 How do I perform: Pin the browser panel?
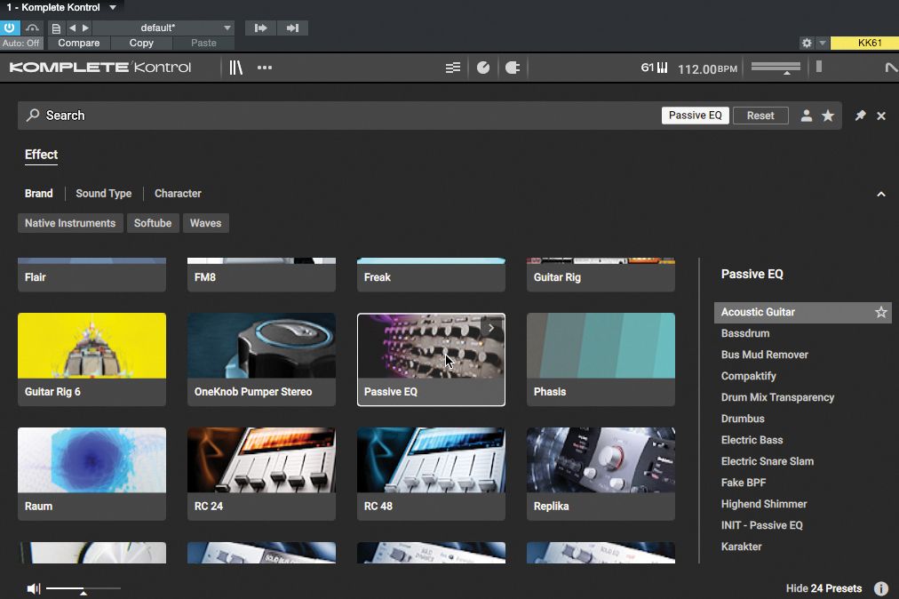860,116
